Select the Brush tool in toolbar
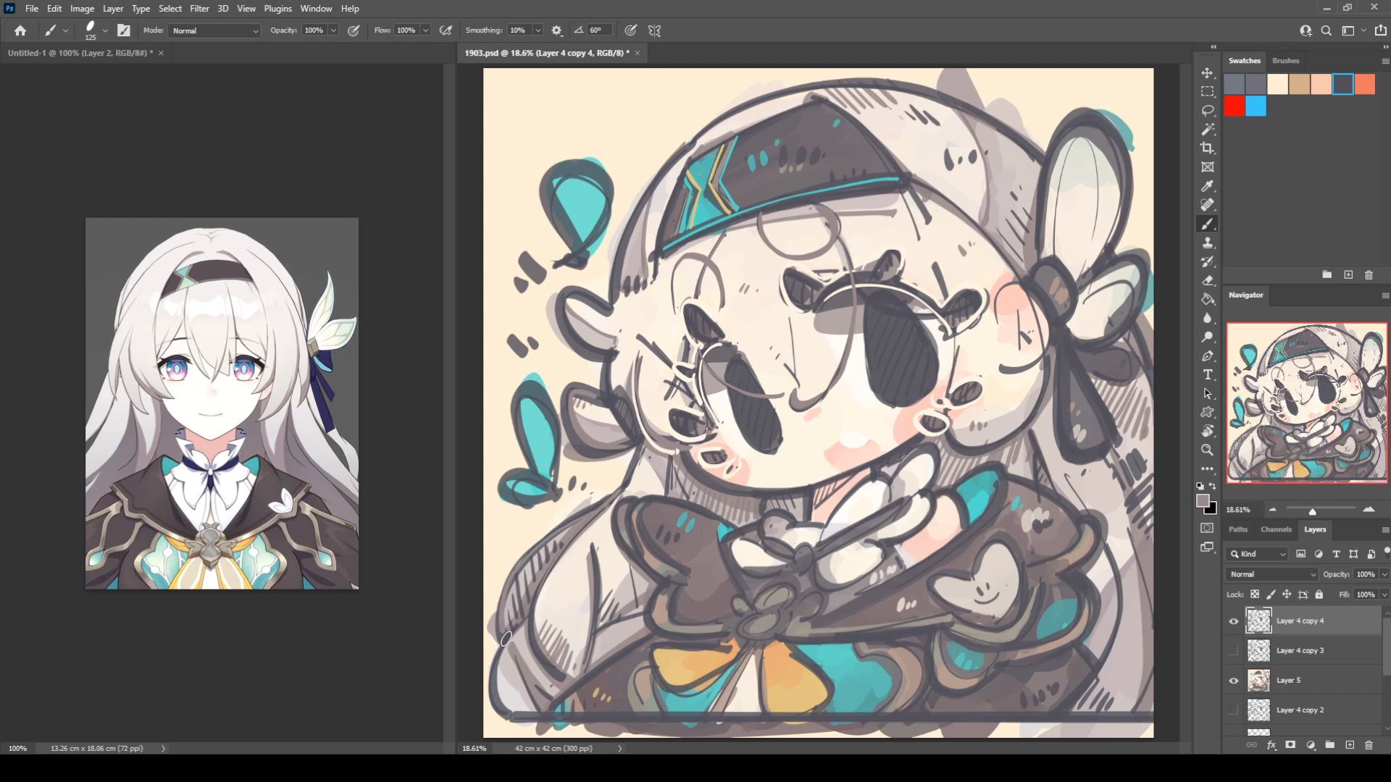 pos(1207,224)
